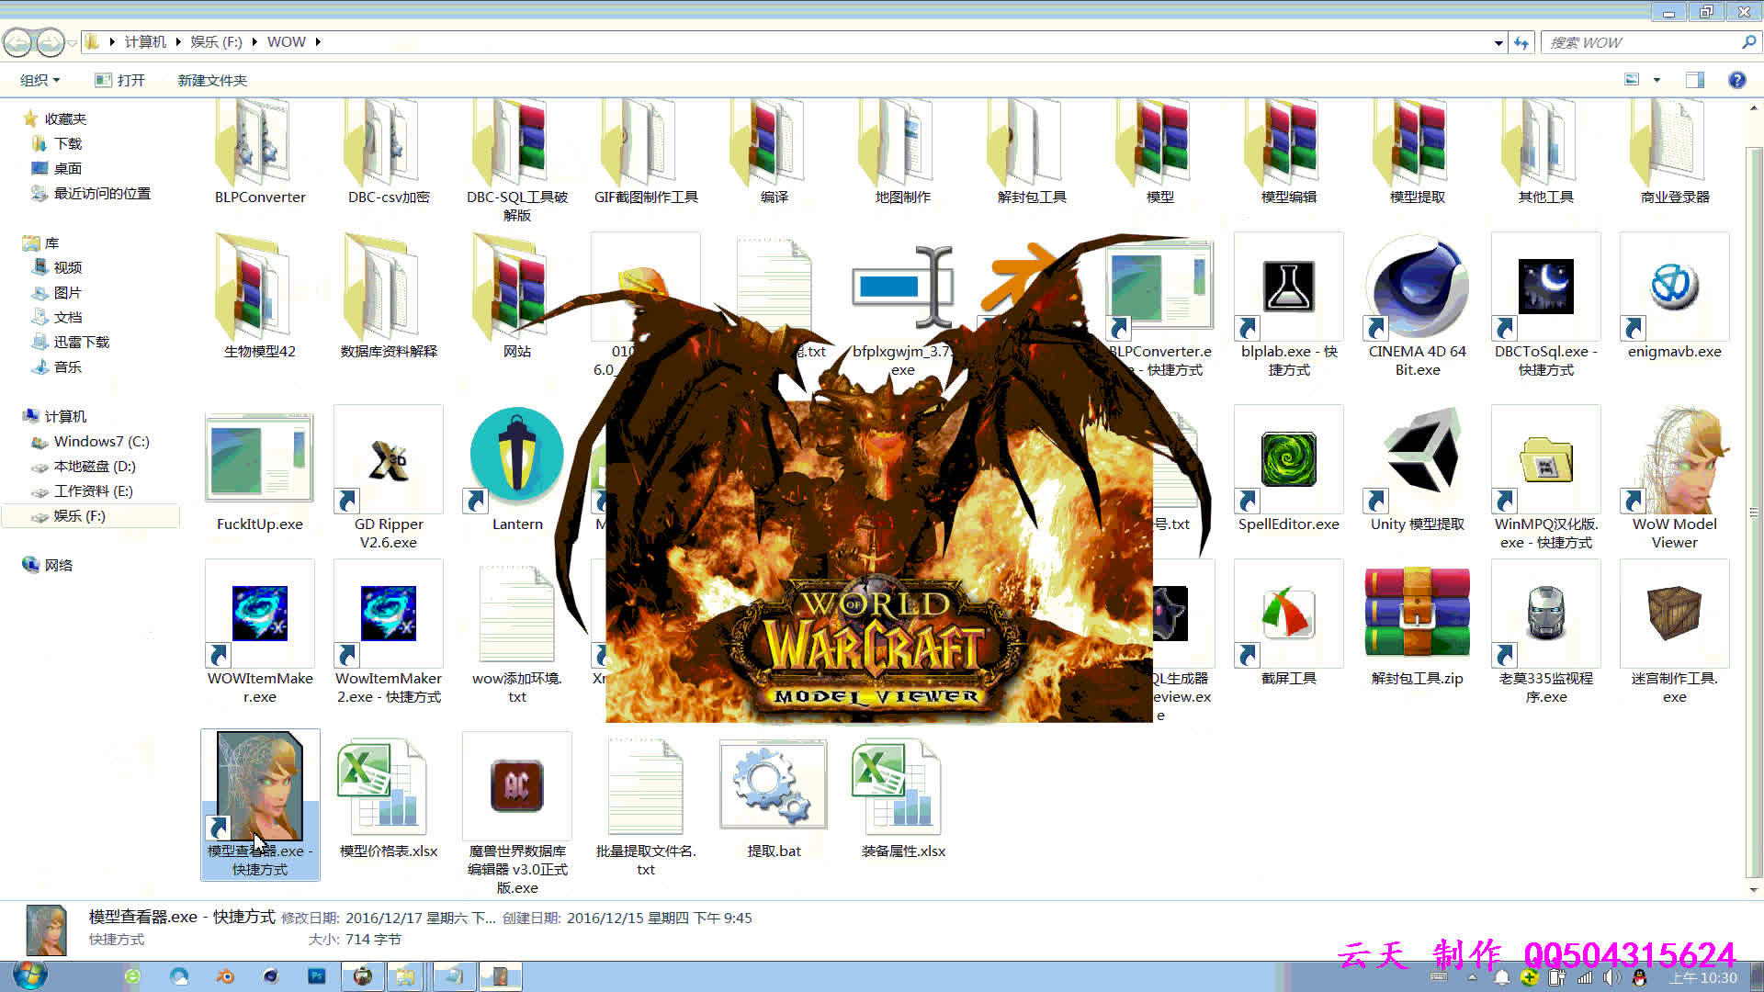1764x992 pixels.
Task: Expand the 娱乐 (F:) breadcrumb arrow
Action: (254, 42)
